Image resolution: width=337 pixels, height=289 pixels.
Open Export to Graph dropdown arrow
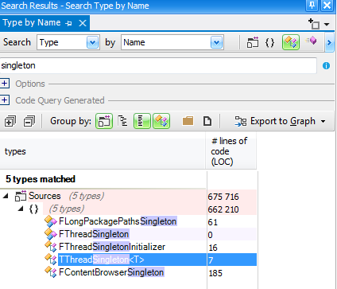pos(323,121)
